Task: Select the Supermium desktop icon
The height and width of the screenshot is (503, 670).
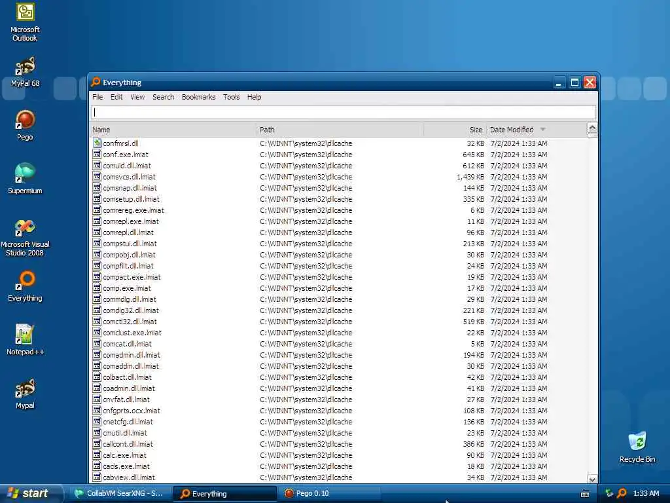Action: point(25,179)
